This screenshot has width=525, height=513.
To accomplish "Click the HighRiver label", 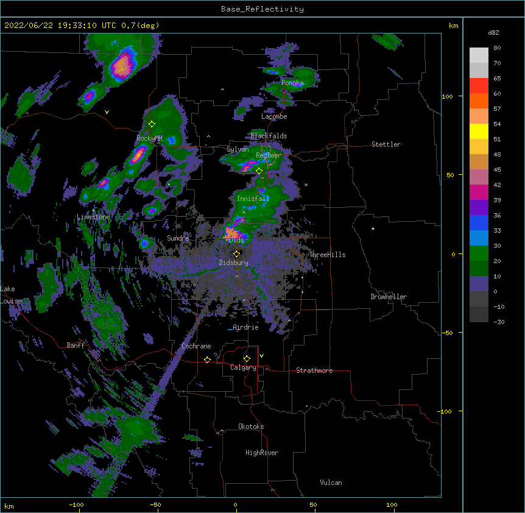I will (262, 453).
